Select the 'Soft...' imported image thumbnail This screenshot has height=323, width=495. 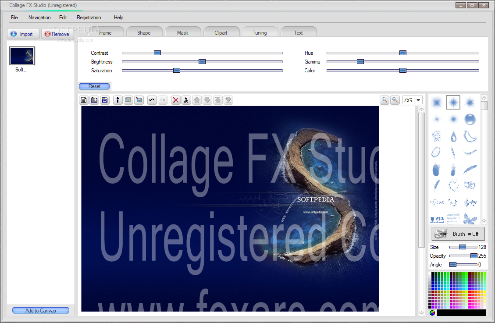coord(22,56)
